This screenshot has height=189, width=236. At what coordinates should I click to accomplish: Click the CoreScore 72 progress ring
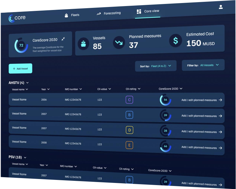[21, 45]
